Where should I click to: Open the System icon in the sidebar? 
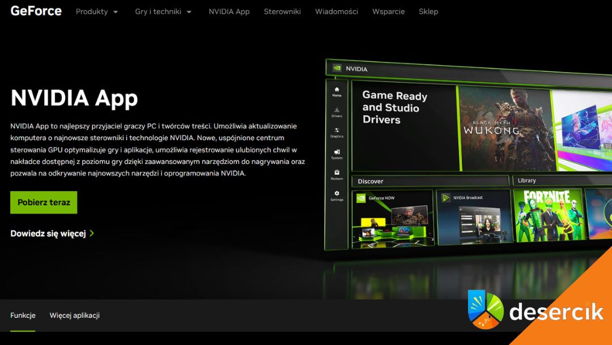(x=337, y=152)
